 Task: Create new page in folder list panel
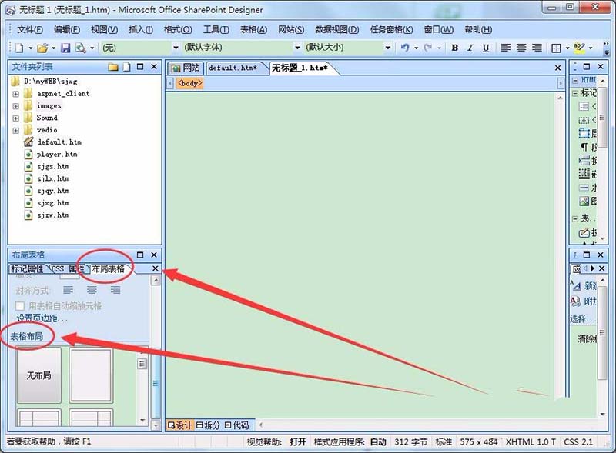pos(126,67)
